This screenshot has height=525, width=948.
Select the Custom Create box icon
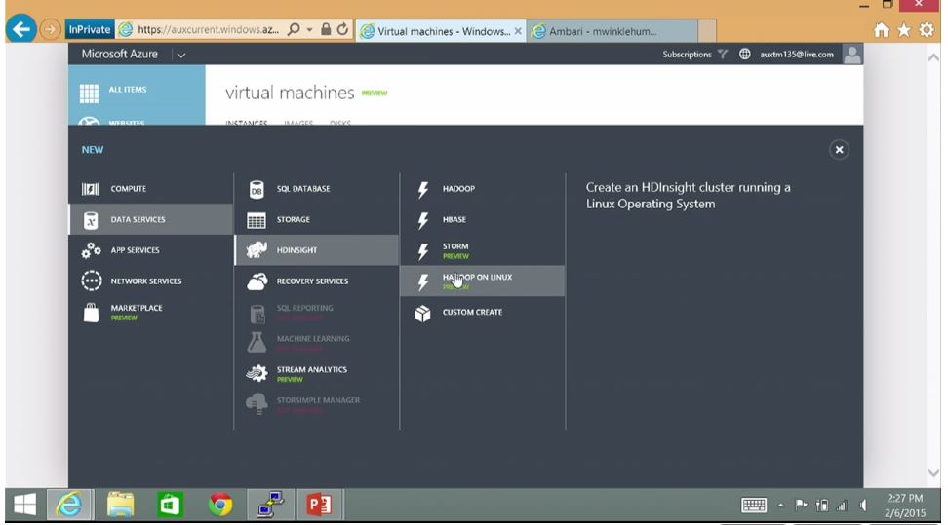click(x=422, y=313)
